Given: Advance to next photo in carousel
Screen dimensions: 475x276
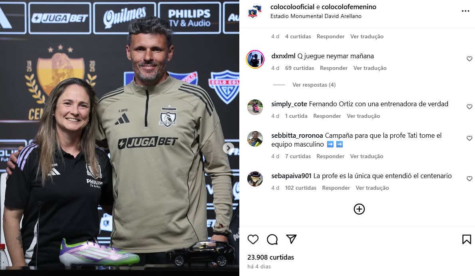Looking at the screenshot, I should tap(229, 148).
